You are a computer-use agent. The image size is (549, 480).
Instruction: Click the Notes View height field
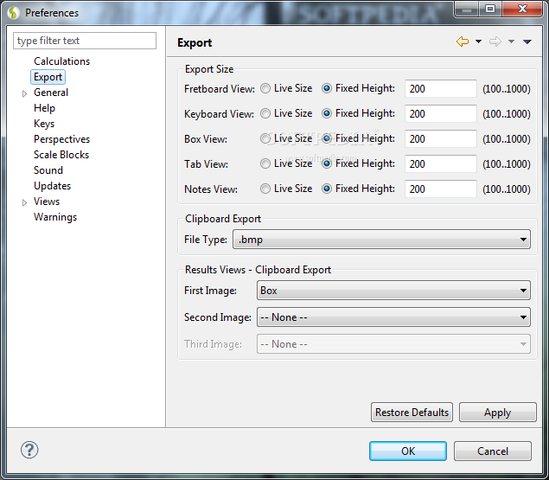pos(440,189)
